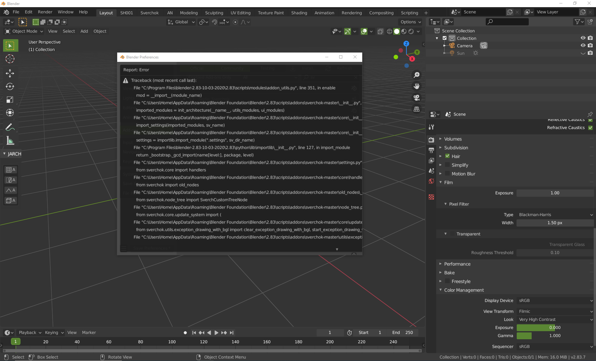This screenshot has width=596, height=361.
Task: Uncheck the Collection checkbox in outliner
Action: point(445,38)
